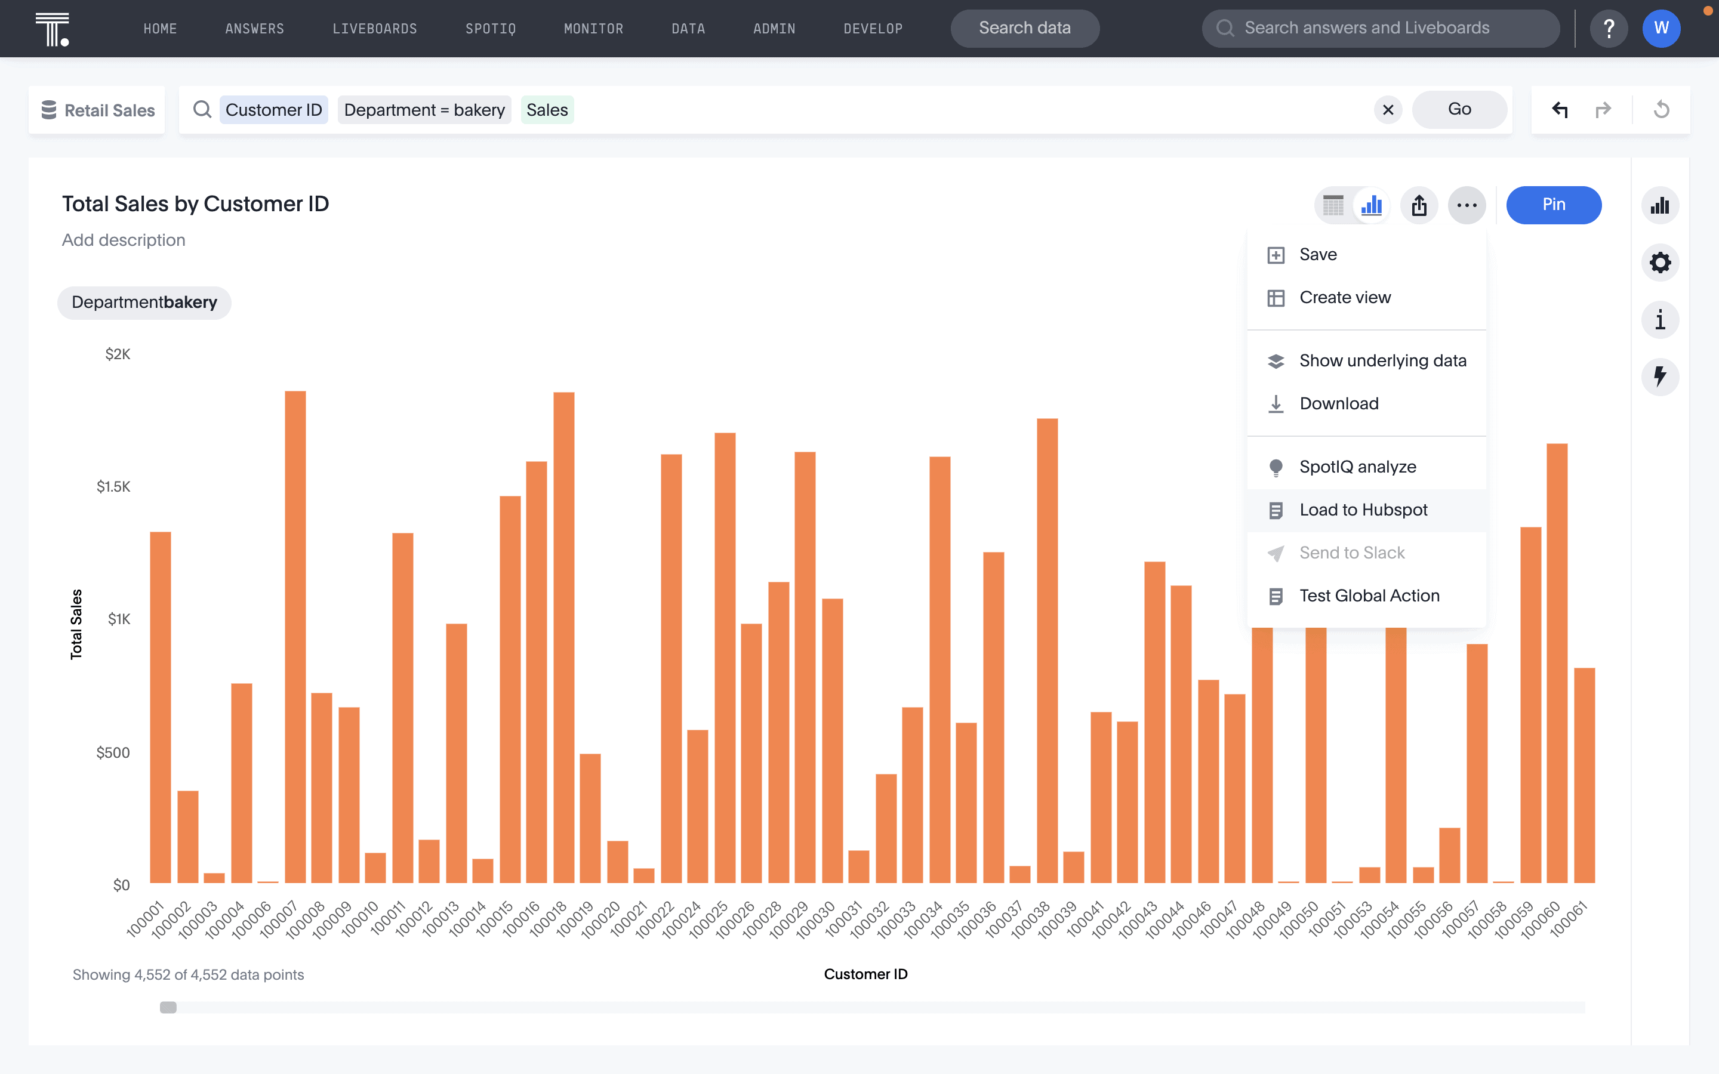
Task: Click Add description text
Action: (x=124, y=240)
